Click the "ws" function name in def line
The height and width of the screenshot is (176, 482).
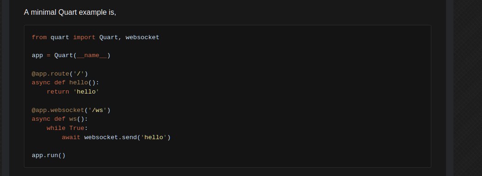(73, 119)
